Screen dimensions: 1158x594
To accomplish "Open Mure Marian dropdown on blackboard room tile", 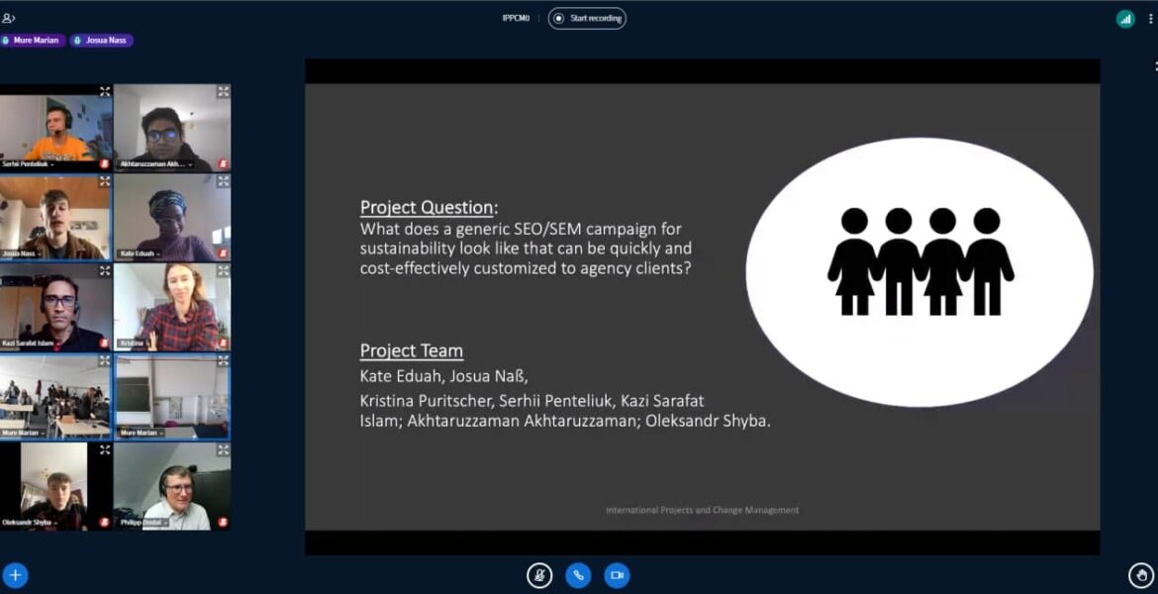I will pyautogui.click(x=140, y=433).
